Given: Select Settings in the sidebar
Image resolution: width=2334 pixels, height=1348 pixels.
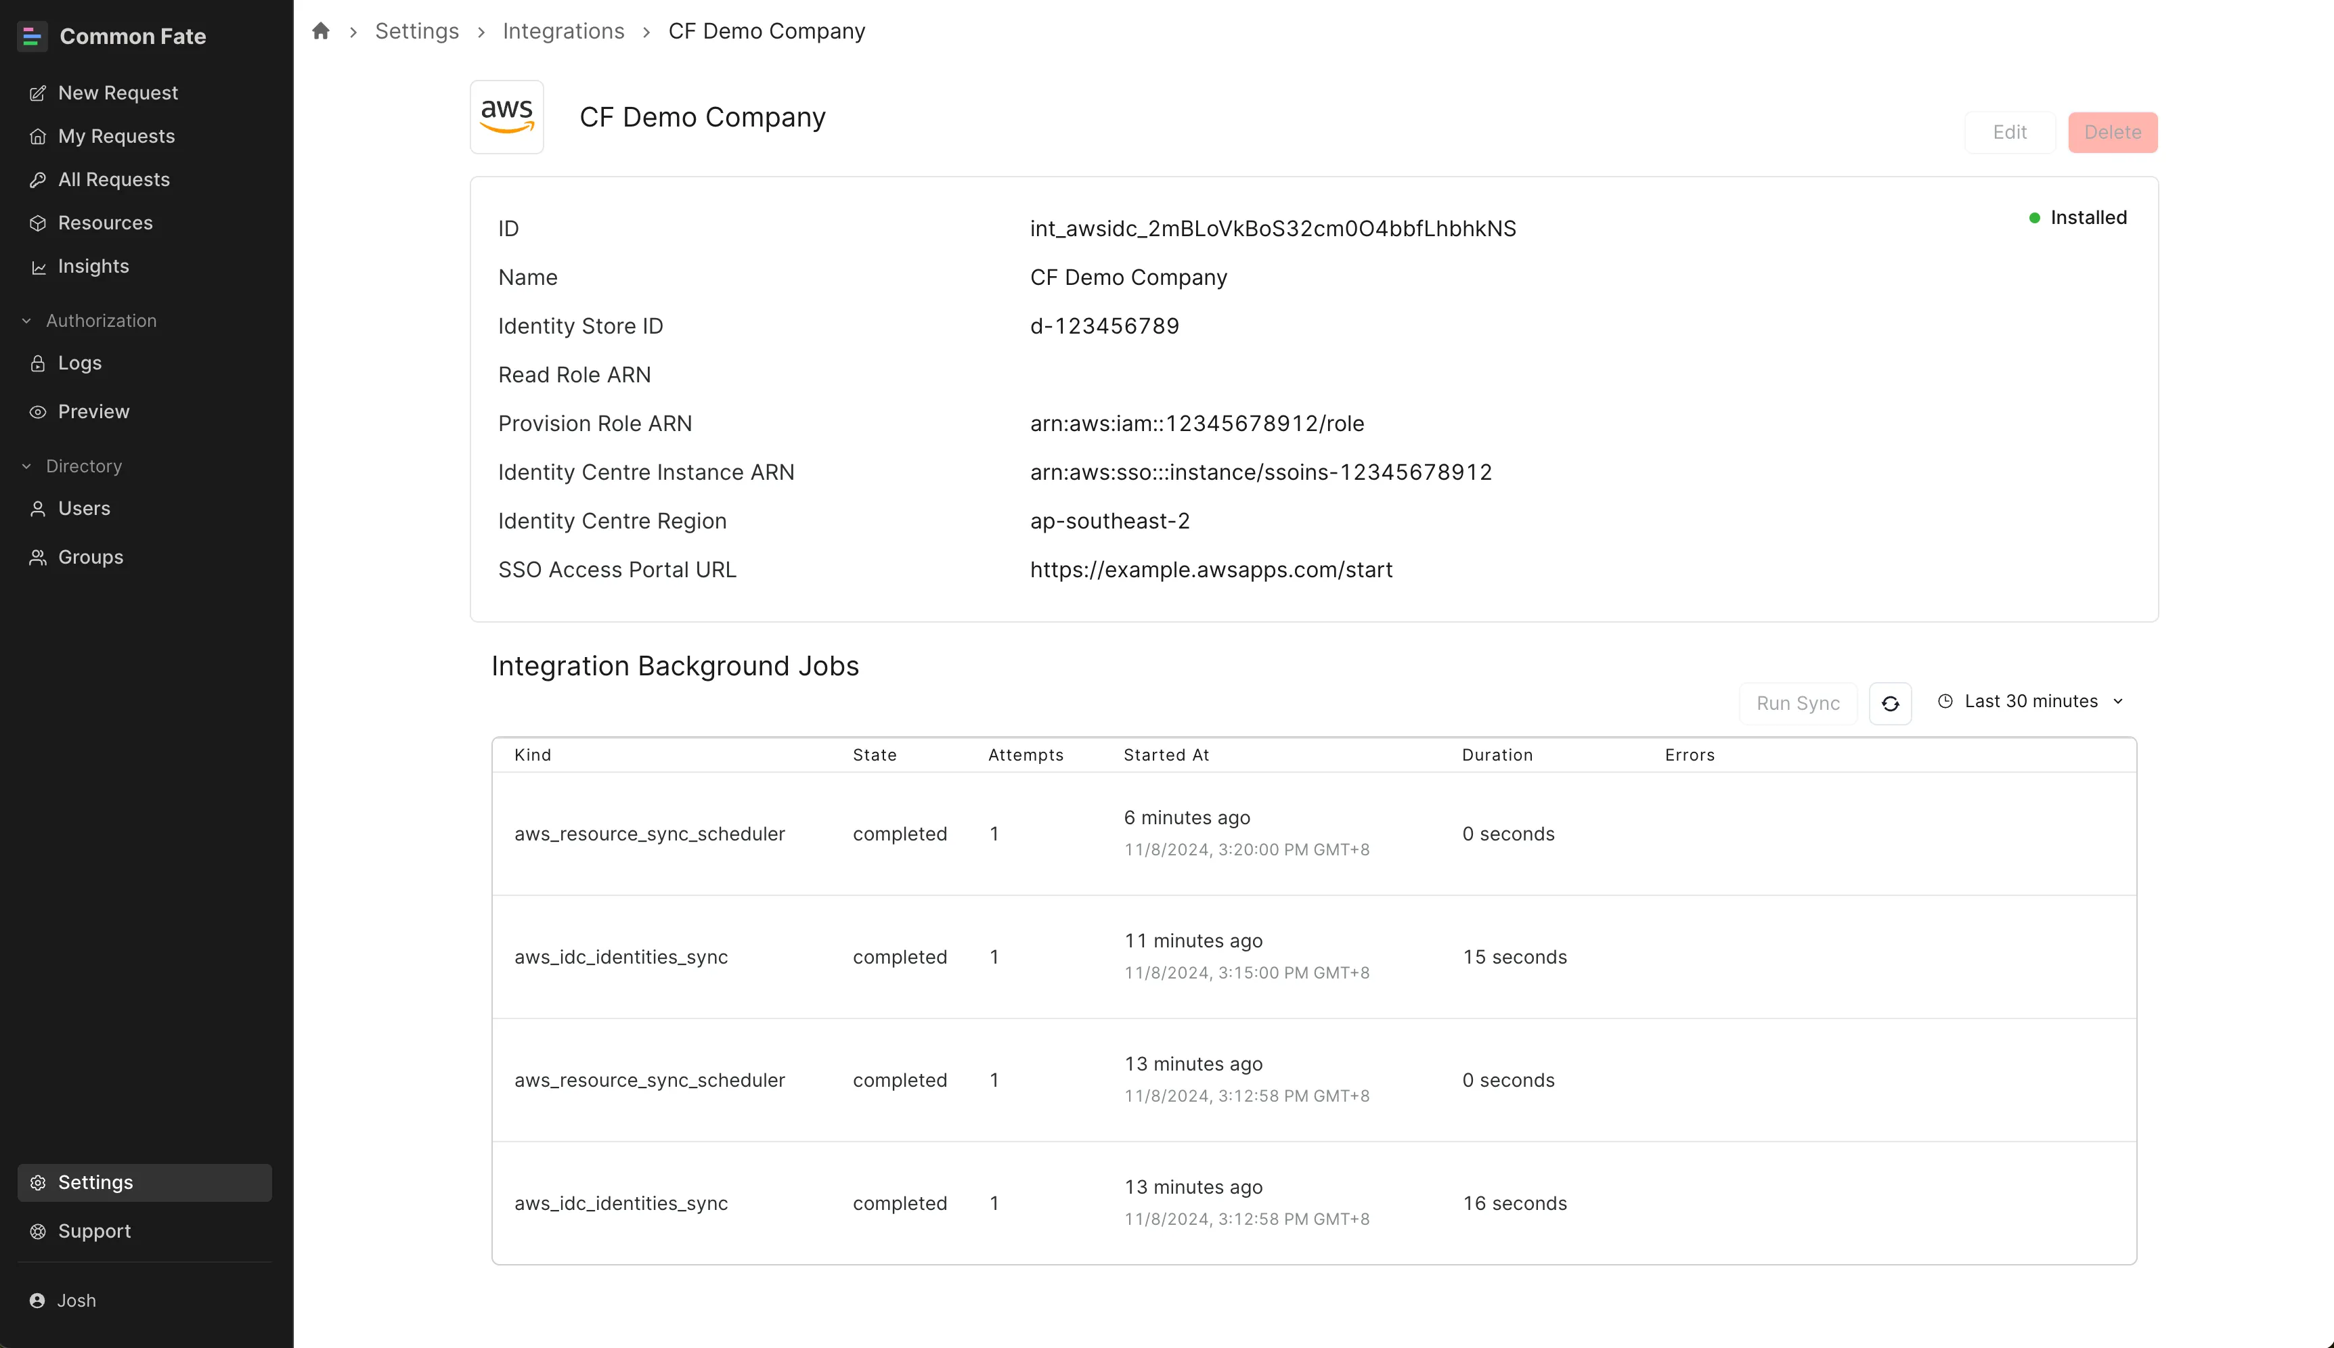Looking at the screenshot, I should pyautogui.click(x=95, y=1182).
